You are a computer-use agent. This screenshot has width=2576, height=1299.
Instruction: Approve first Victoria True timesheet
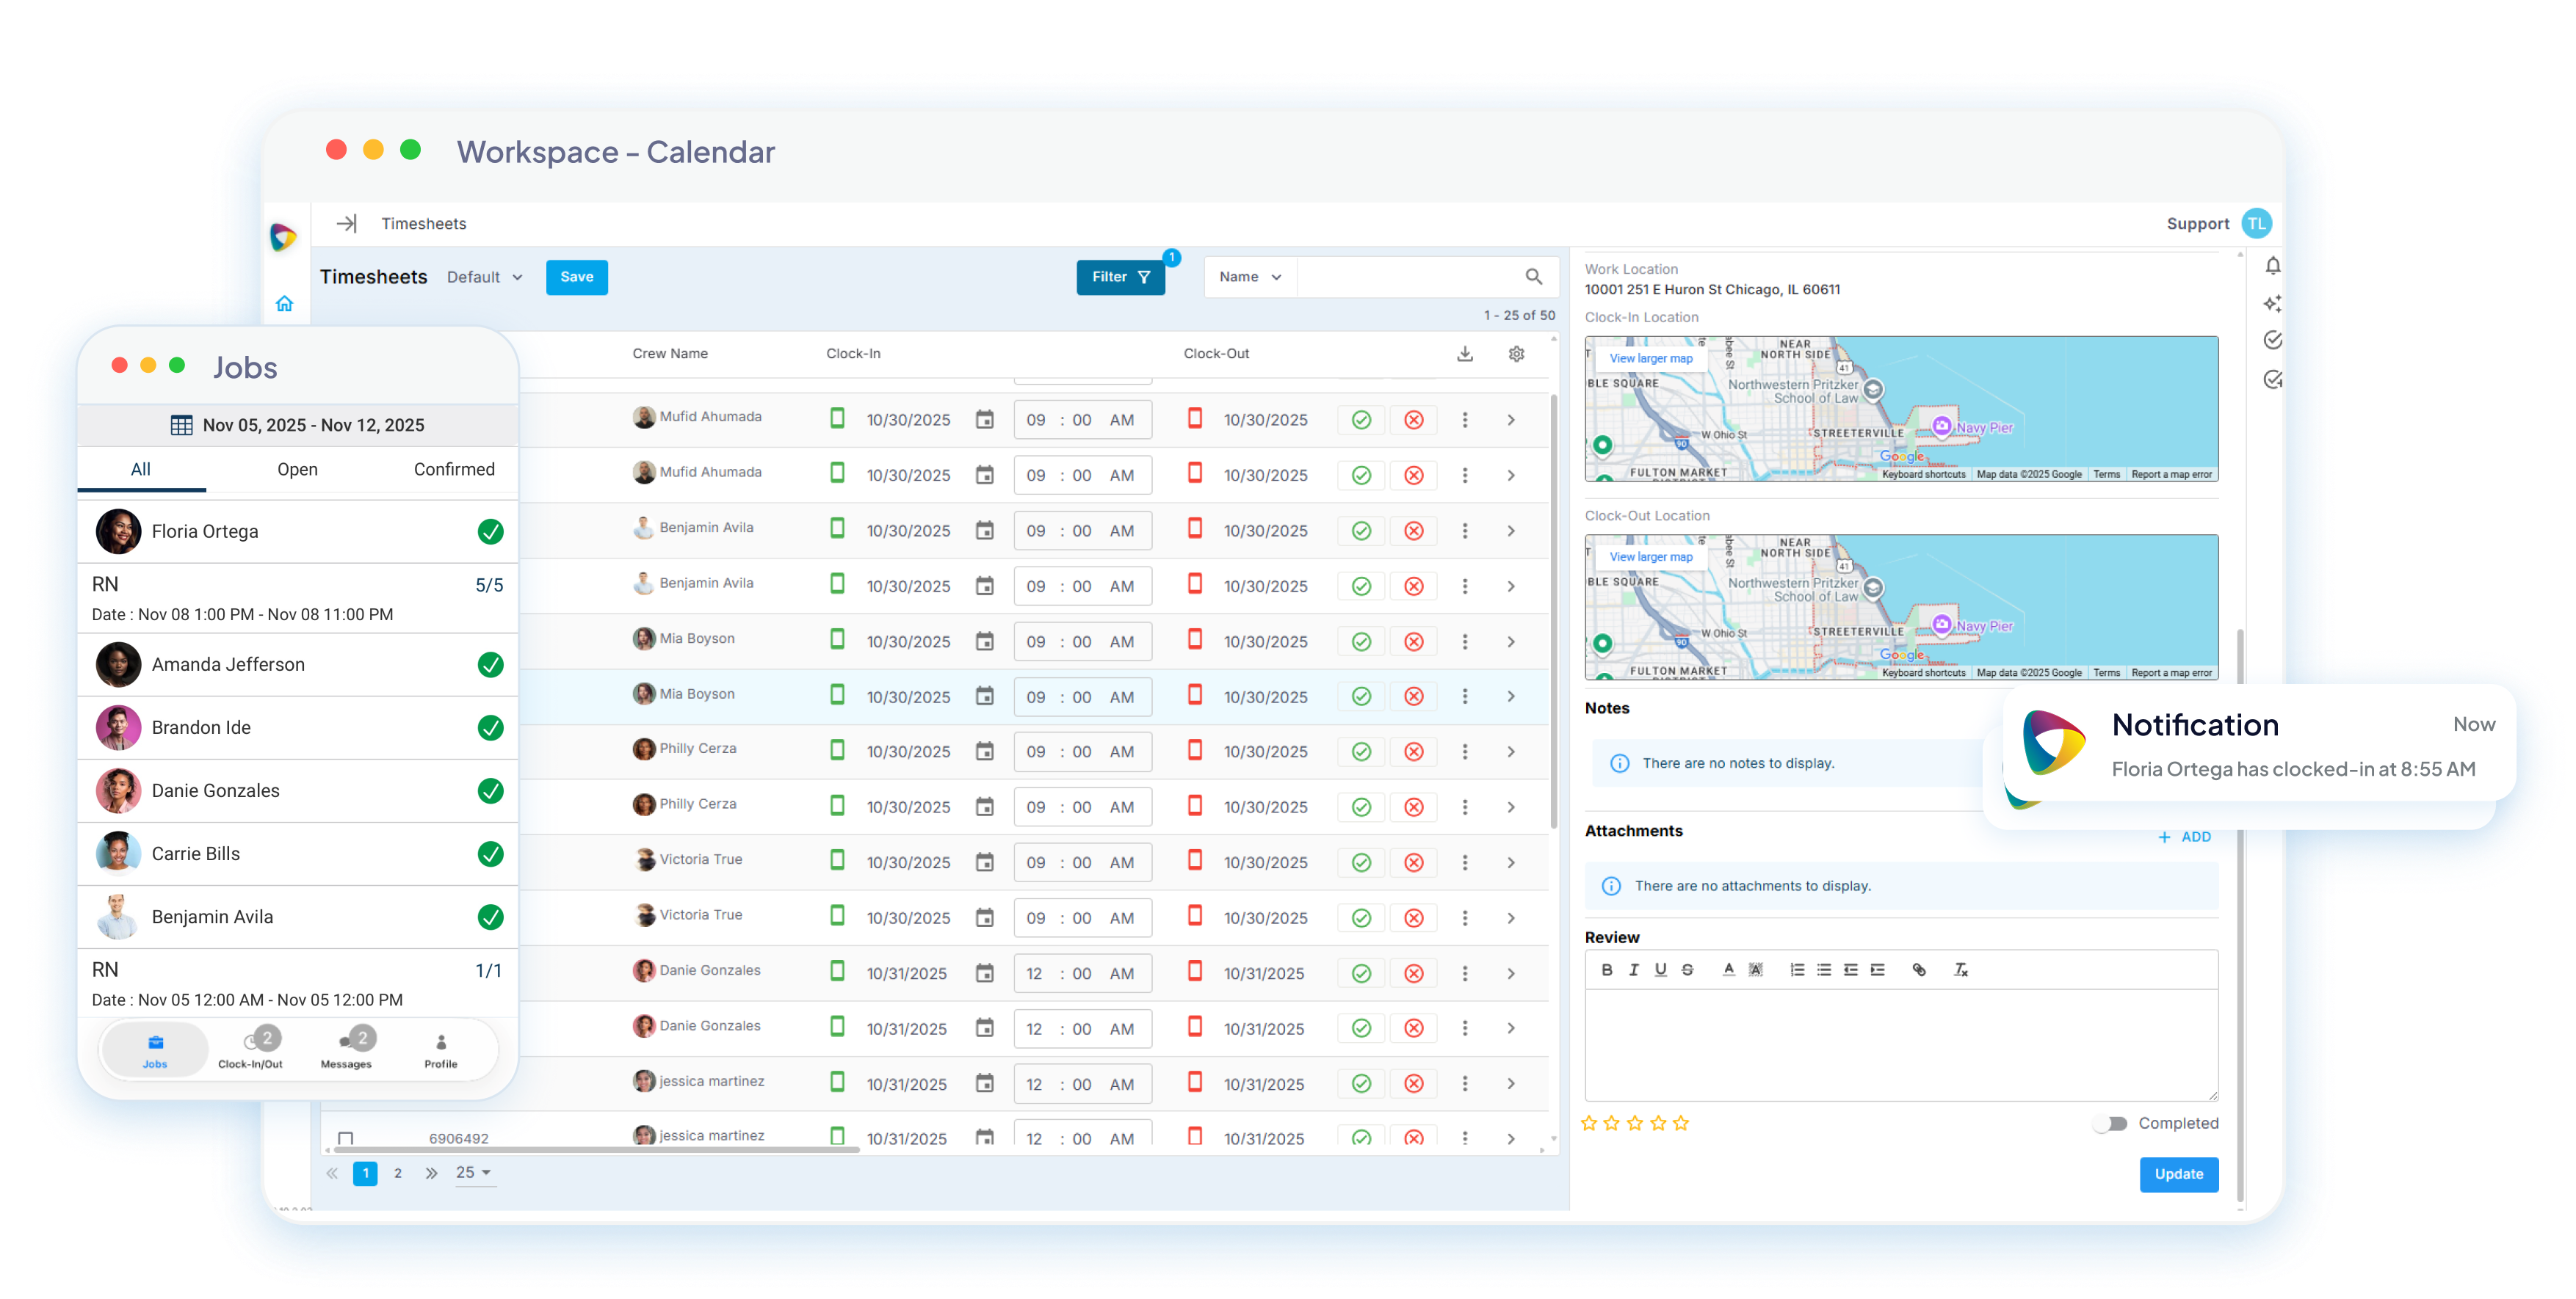pos(1361,862)
